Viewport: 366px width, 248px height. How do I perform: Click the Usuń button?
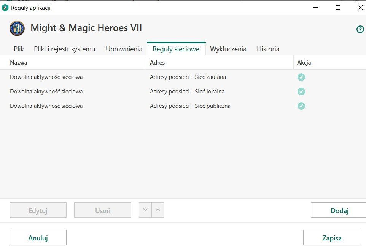click(102, 210)
